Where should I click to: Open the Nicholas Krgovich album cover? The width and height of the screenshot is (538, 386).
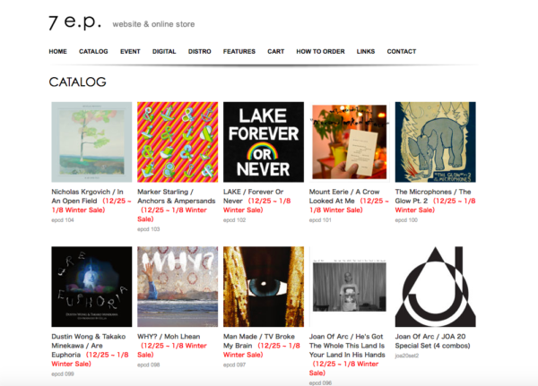pyautogui.click(x=91, y=142)
